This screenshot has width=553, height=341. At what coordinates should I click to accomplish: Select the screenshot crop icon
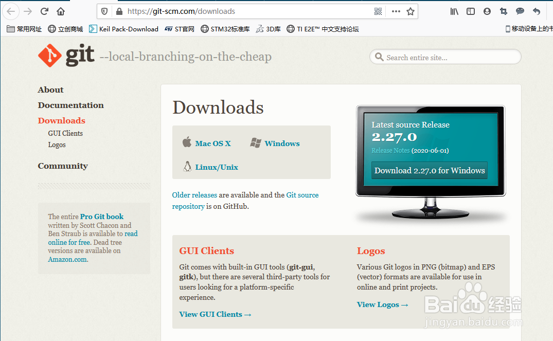click(x=504, y=11)
